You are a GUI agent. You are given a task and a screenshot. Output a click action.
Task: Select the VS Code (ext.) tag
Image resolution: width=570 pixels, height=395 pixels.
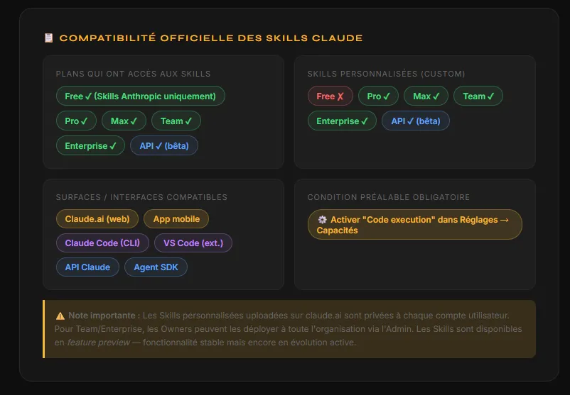193,243
